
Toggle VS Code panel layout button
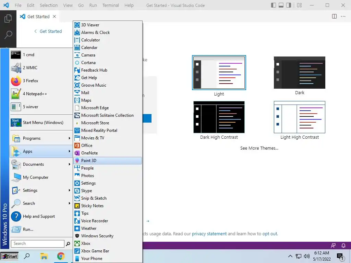point(281,5)
